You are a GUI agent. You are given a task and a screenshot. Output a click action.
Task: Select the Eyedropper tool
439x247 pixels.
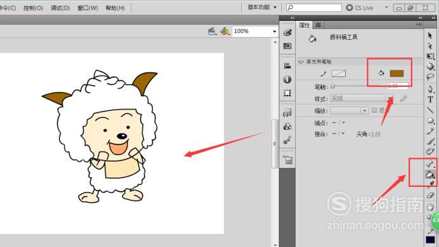pyautogui.click(x=431, y=184)
